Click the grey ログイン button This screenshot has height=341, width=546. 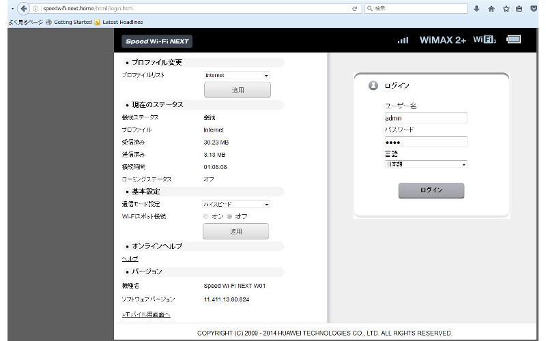[431, 190]
